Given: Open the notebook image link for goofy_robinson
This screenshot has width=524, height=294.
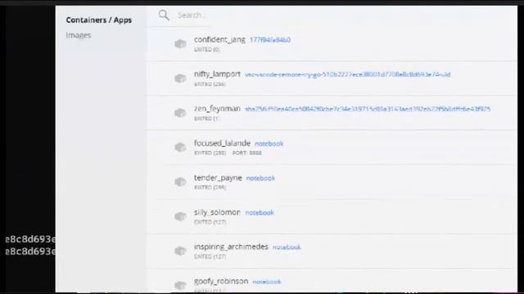Looking at the screenshot, I should tap(267, 282).
